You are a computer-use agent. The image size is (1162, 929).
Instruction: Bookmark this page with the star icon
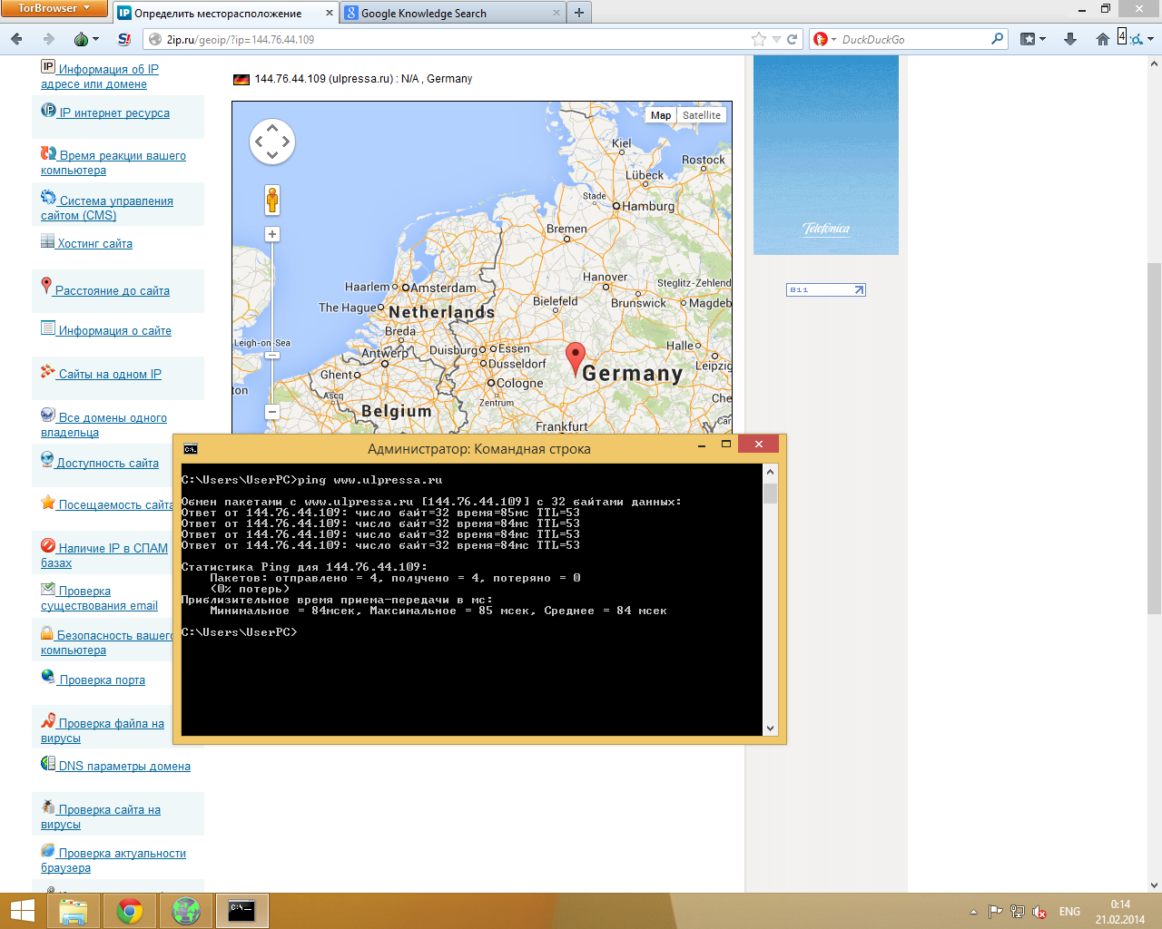point(759,39)
